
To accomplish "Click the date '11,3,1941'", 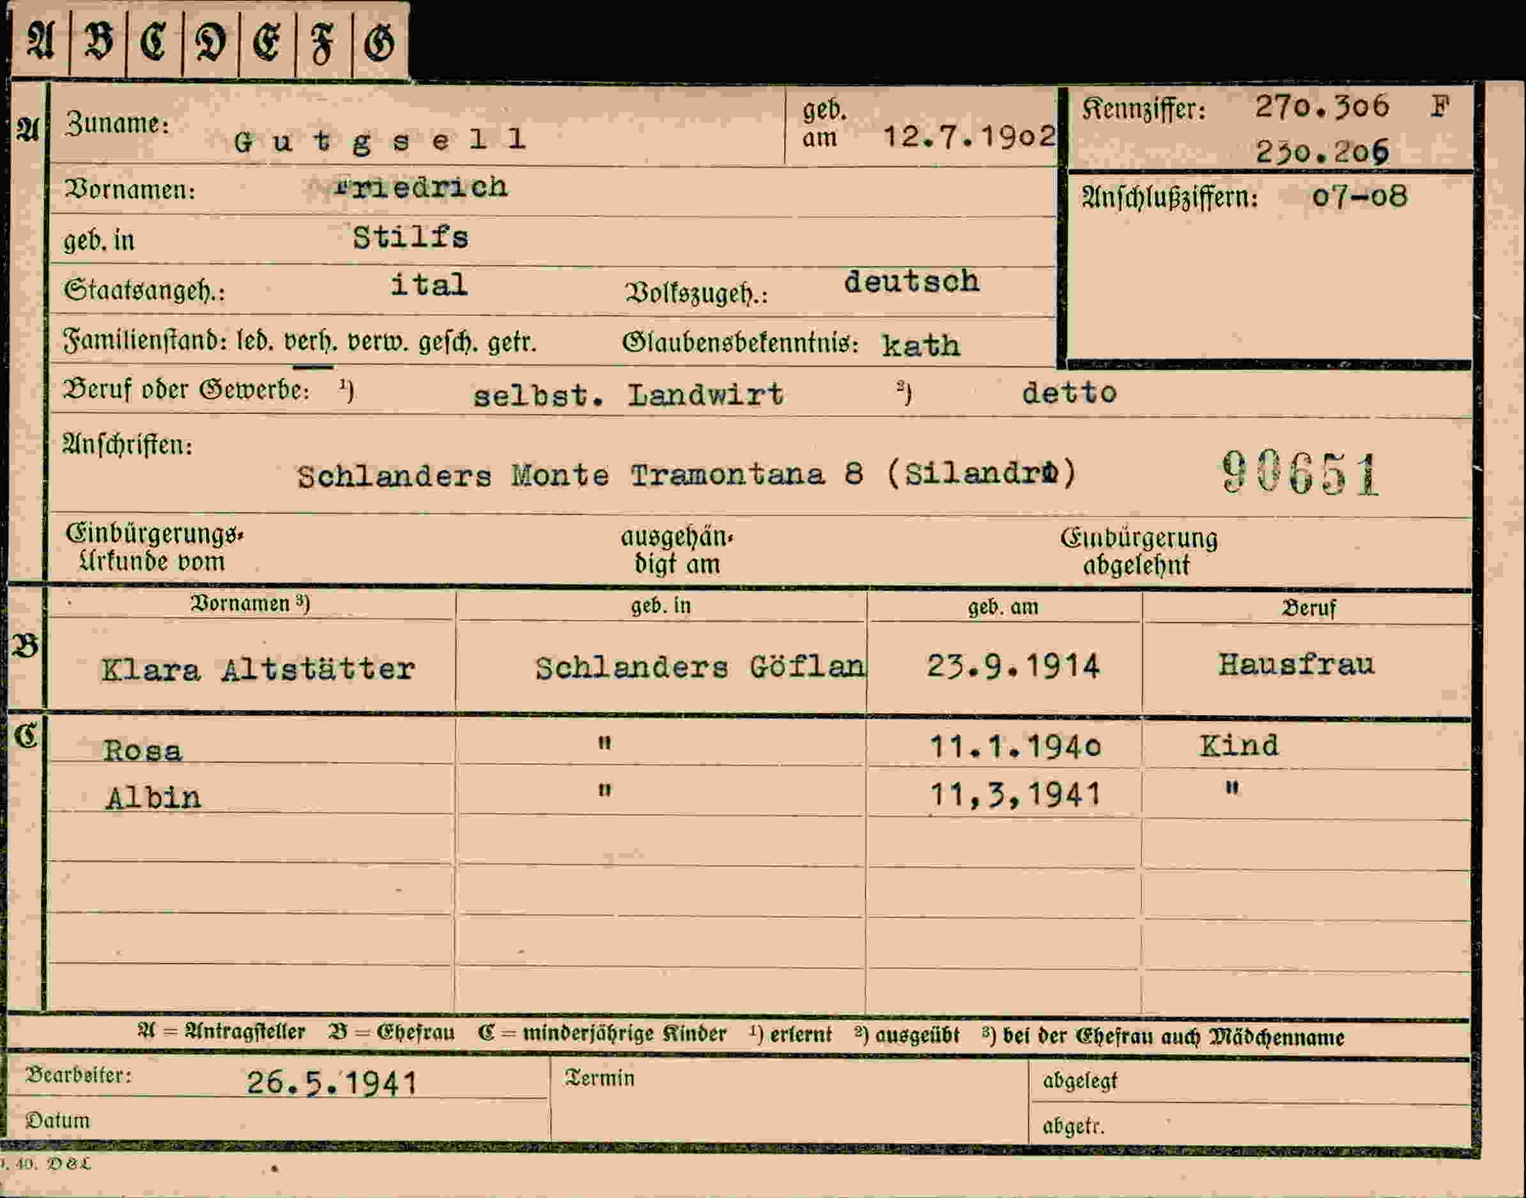I will tap(1015, 794).
